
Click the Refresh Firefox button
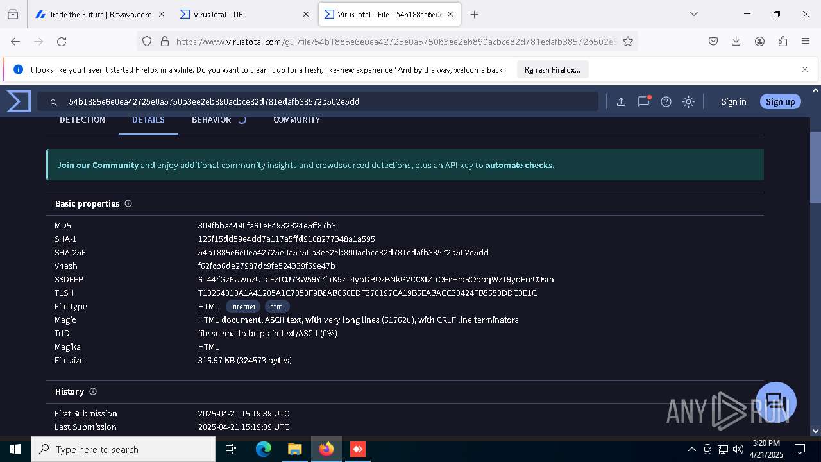[x=552, y=69]
